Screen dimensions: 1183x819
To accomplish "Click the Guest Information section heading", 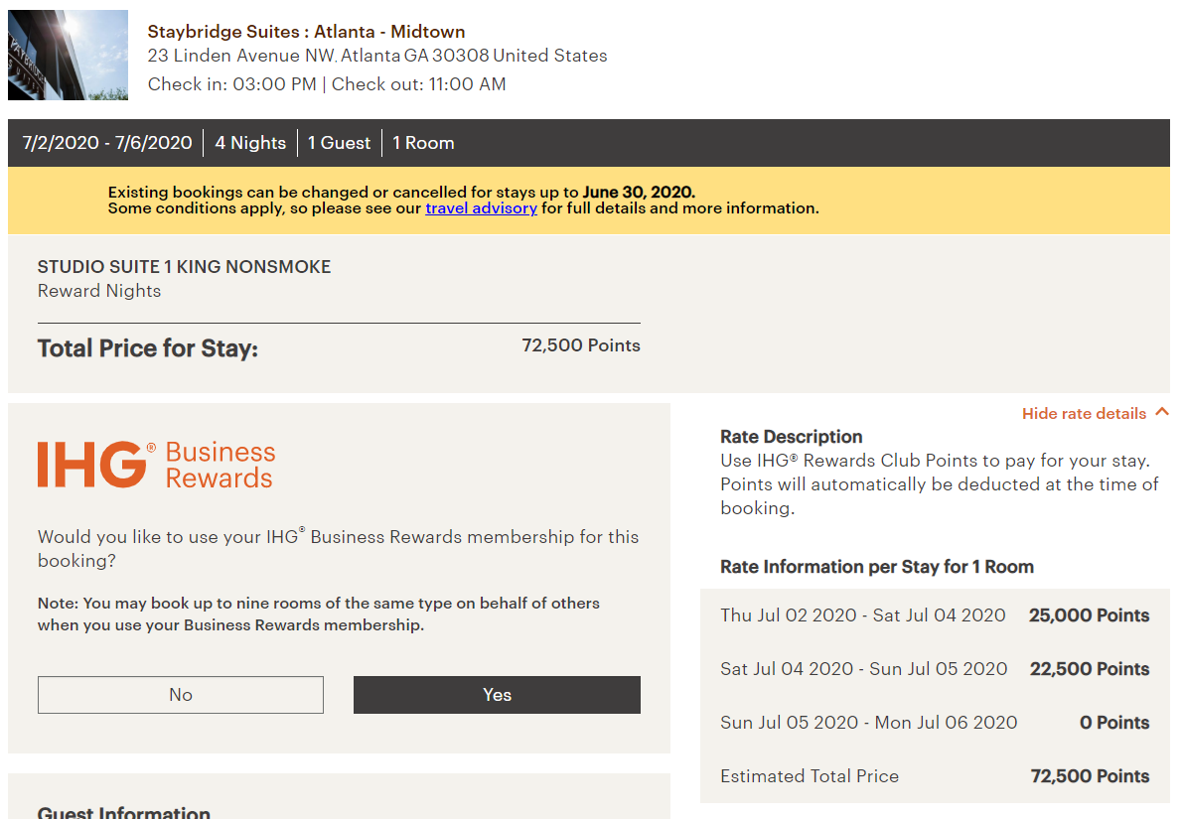I will (124, 812).
